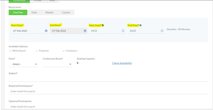Select the Daily recurrence option
213x110 pixels.
click(34, 12)
